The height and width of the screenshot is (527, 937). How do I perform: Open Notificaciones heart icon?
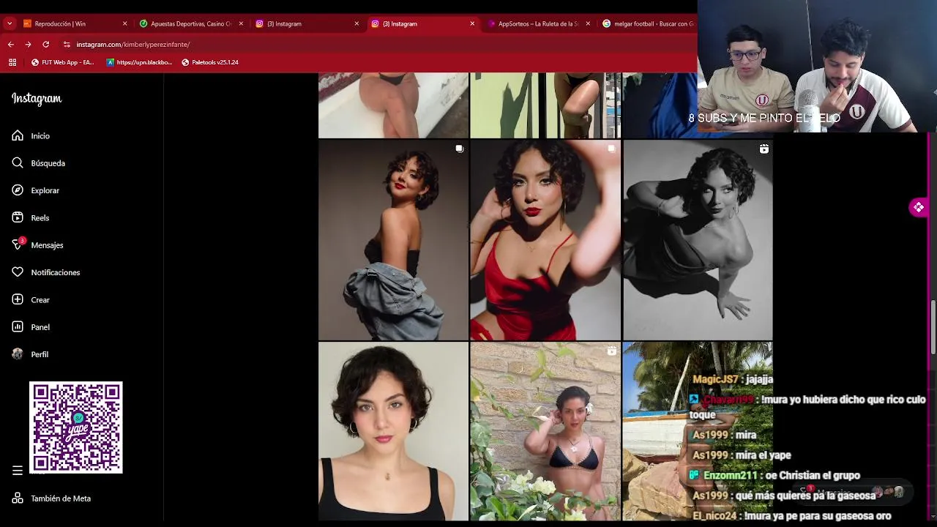point(46,272)
